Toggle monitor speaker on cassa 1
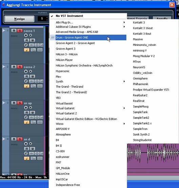The height and width of the screenshot is (188, 179). click(31, 35)
